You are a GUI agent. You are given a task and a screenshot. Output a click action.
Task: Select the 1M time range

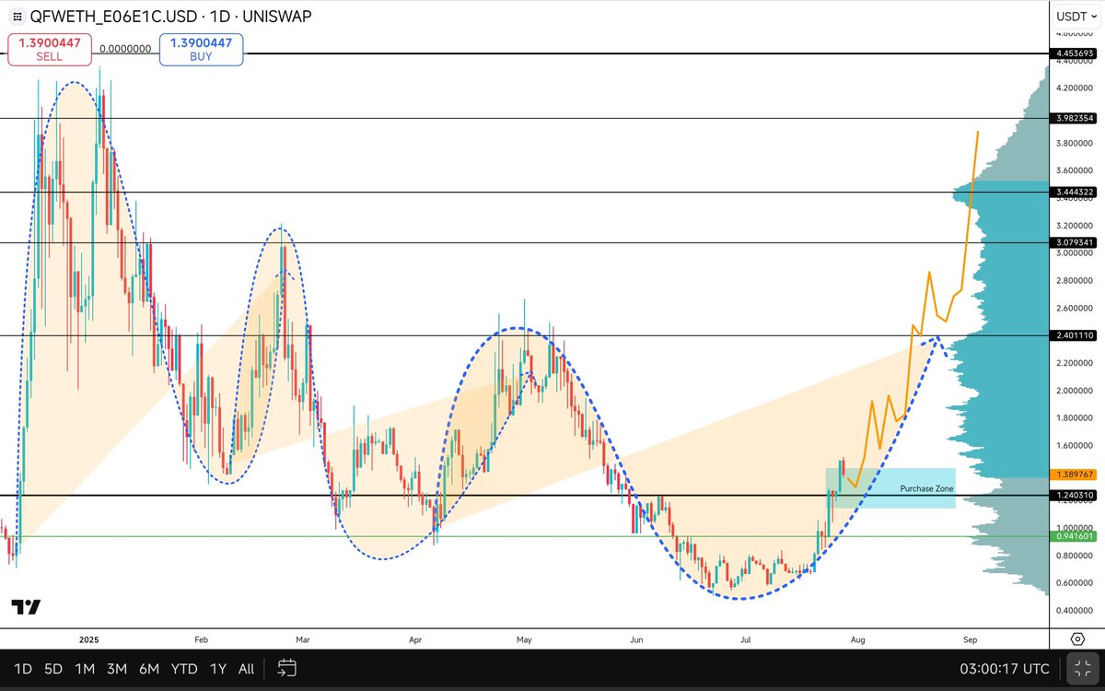tap(86, 669)
